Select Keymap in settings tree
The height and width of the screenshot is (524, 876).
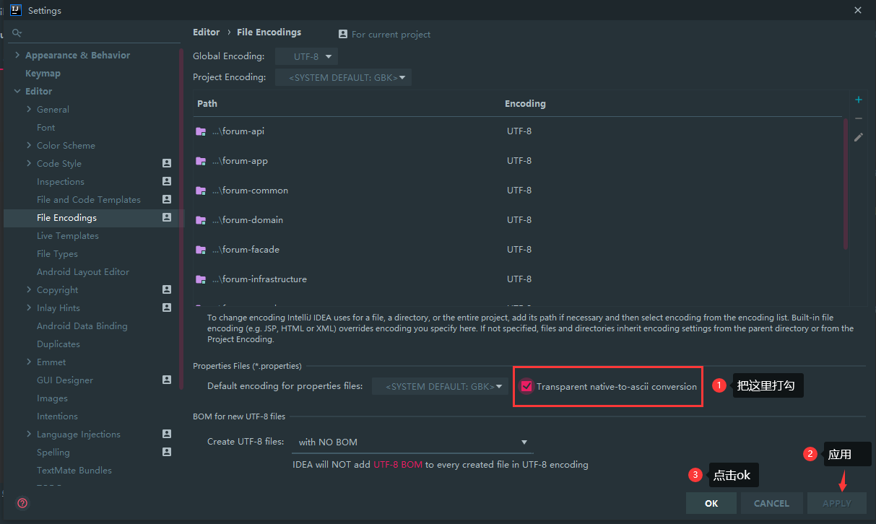coord(43,74)
